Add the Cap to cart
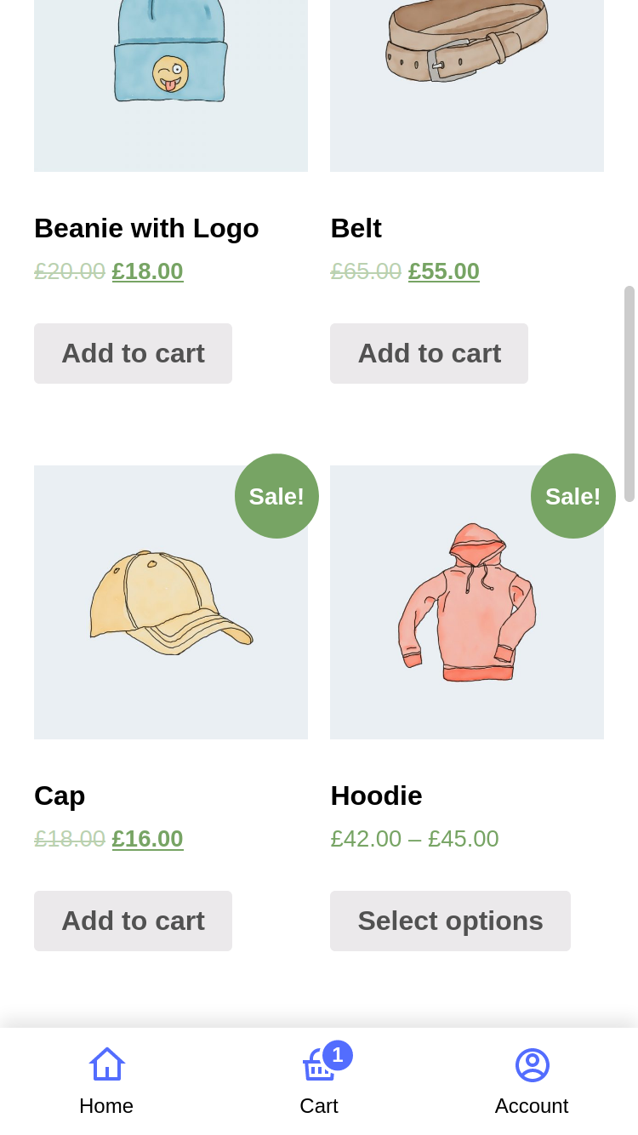The width and height of the screenshot is (638, 1135). click(x=133, y=921)
